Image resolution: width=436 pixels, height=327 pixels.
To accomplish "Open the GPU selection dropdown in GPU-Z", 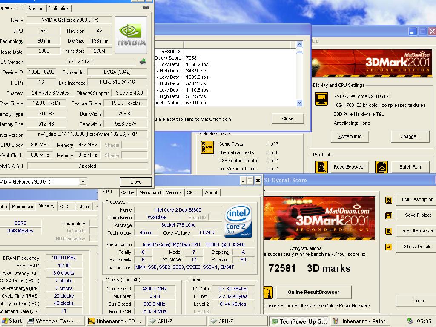I will 83,182.
